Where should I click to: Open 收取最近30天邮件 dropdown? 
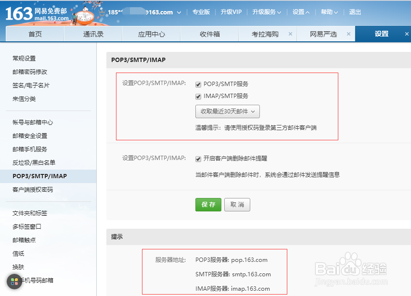[228, 111]
